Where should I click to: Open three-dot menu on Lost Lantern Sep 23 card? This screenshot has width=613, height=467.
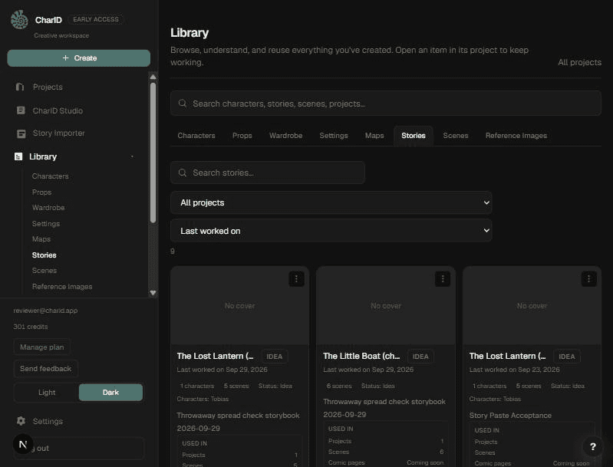[588, 278]
